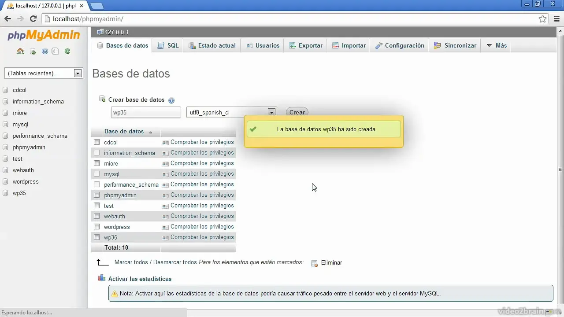Tick the wp35 row checkbox in the table
The image size is (564, 317).
click(97, 237)
